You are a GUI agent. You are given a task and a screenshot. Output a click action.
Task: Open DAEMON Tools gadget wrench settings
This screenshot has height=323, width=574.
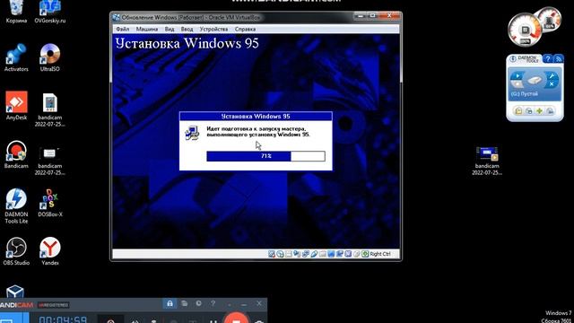[552, 76]
